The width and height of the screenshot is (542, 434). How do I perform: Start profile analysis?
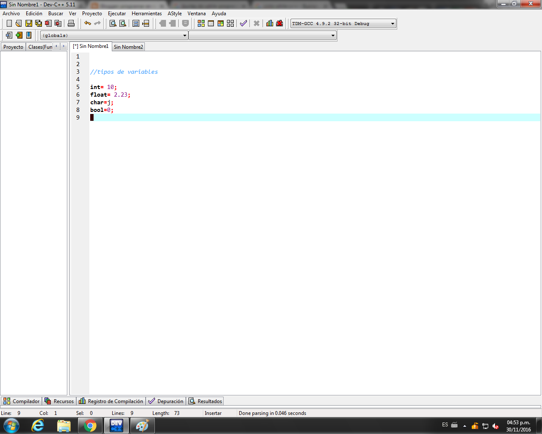(270, 23)
